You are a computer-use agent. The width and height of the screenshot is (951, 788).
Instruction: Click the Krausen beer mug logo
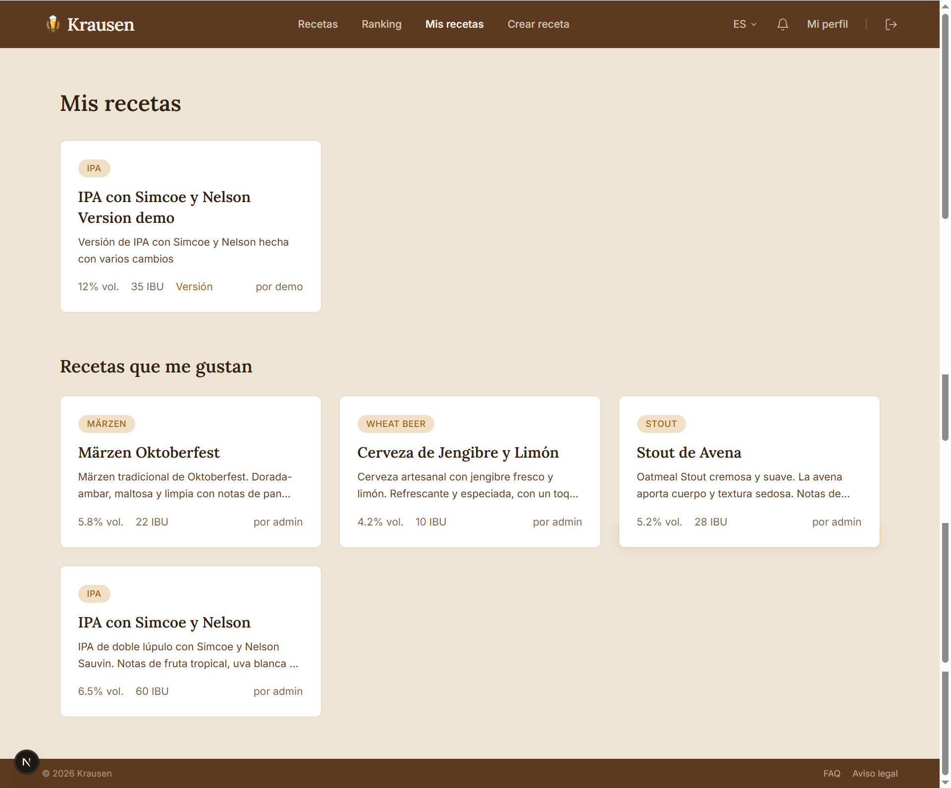53,24
